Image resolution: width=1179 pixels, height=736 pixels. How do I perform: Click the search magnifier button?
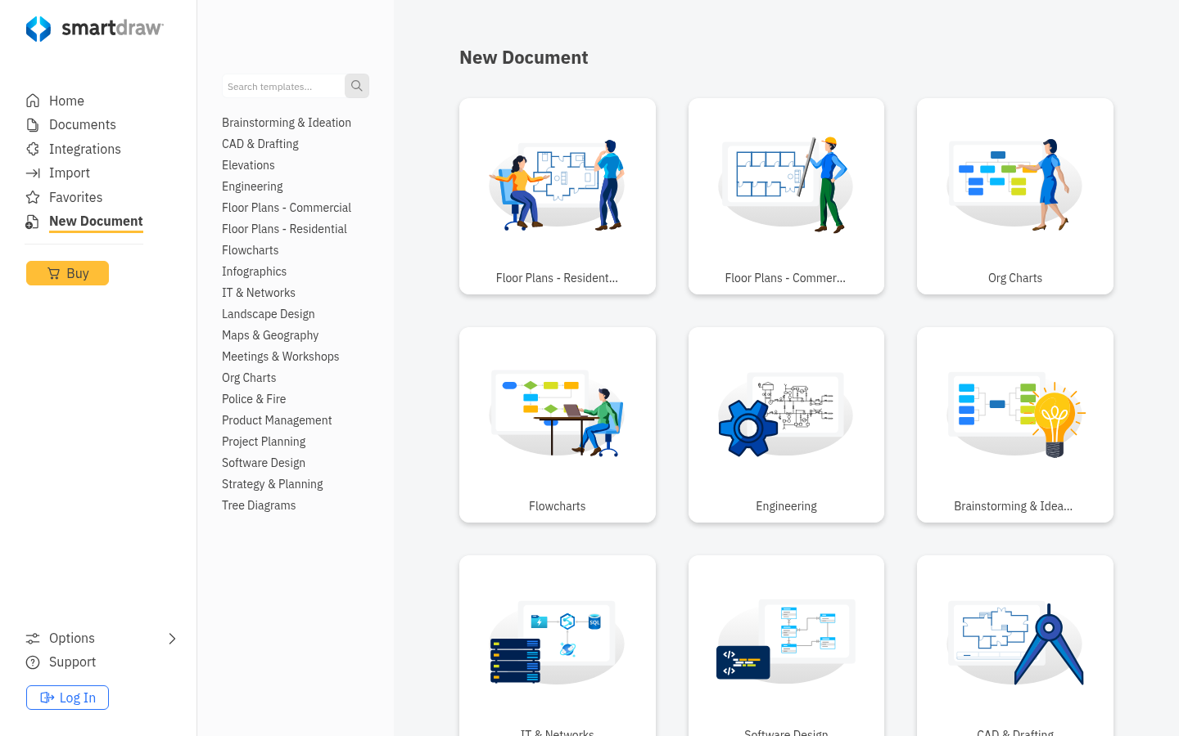pos(357,86)
